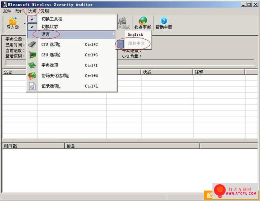Click the 消息 column header
The image size is (260, 201).
pos(132,146)
